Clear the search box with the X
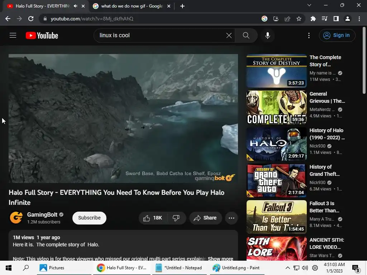 pyautogui.click(x=229, y=35)
